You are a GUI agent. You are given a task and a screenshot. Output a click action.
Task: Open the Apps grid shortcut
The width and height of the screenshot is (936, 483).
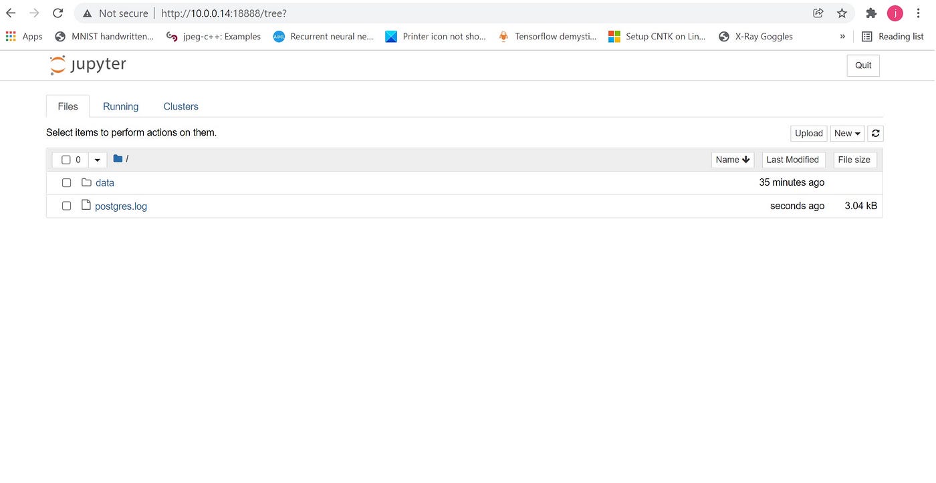click(x=24, y=37)
